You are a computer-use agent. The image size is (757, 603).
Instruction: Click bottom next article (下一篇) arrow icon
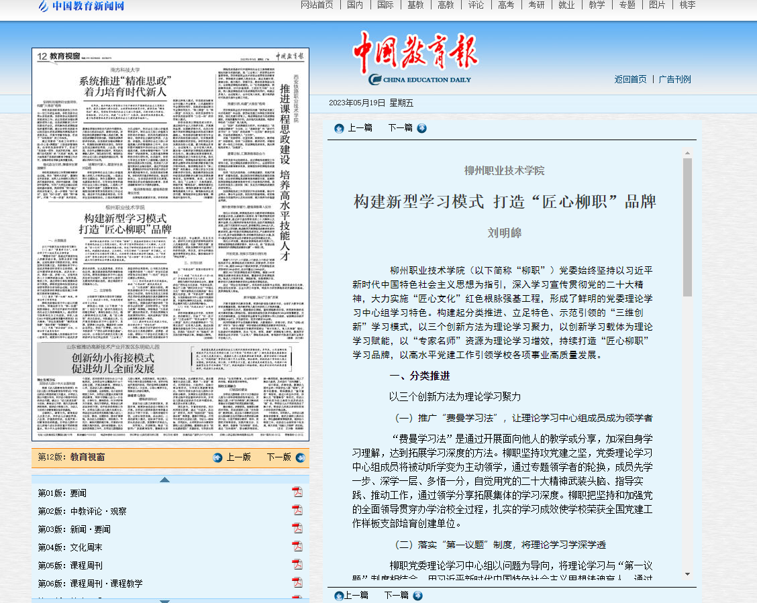coord(418,596)
